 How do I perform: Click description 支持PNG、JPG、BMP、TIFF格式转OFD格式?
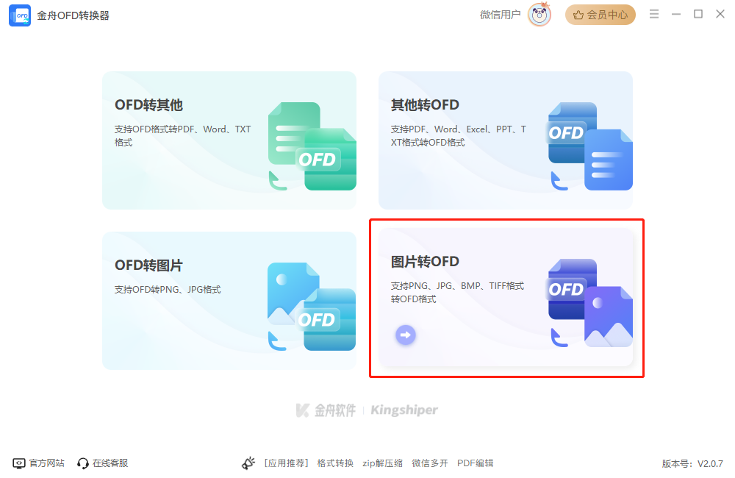457,292
